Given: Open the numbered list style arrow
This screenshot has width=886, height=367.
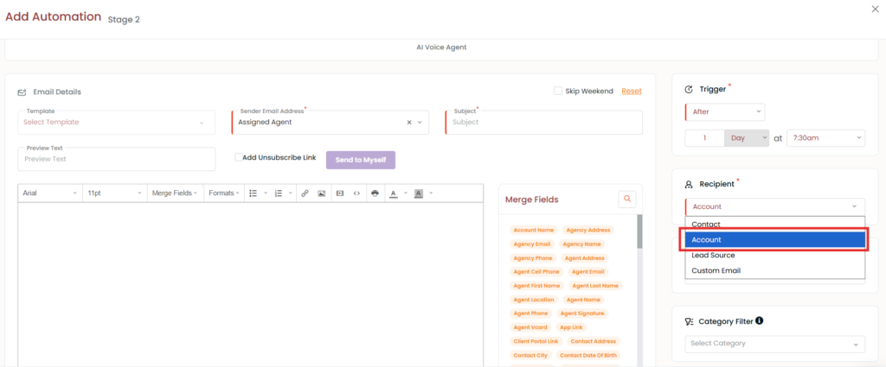Looking at the screenshot, I should [x=291, y=193].
